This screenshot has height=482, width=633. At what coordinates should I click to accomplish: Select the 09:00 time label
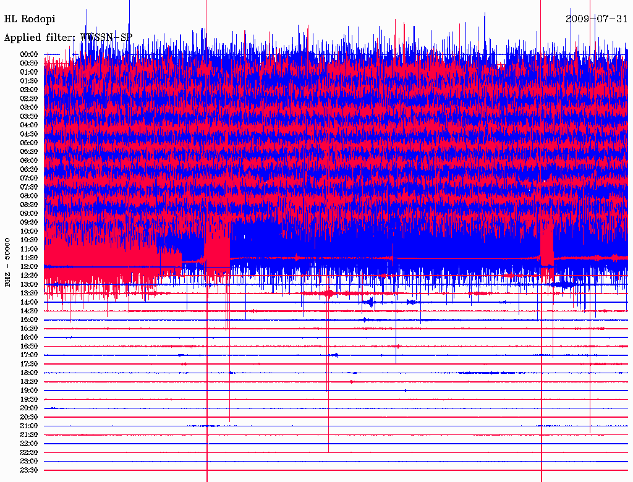[29, 214]
